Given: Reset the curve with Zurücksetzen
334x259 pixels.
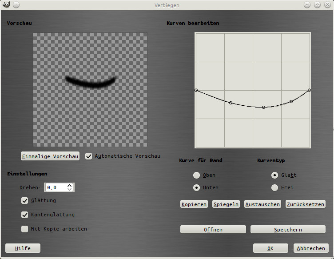Looking at the screenshot, I should click(306, 204).
